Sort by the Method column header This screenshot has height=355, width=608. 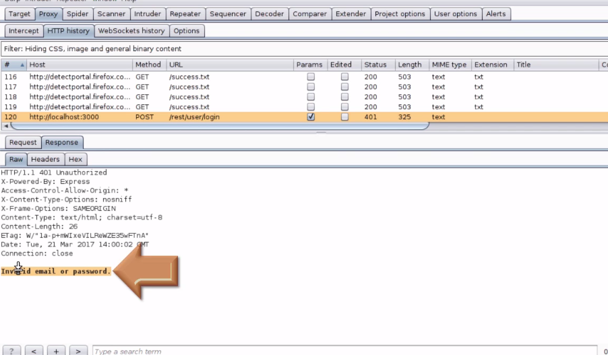click(150, 65)
